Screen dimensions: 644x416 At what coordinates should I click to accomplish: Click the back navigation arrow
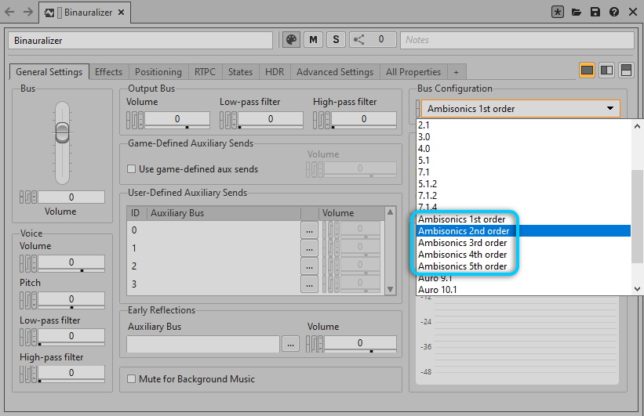tap(9, 13)
